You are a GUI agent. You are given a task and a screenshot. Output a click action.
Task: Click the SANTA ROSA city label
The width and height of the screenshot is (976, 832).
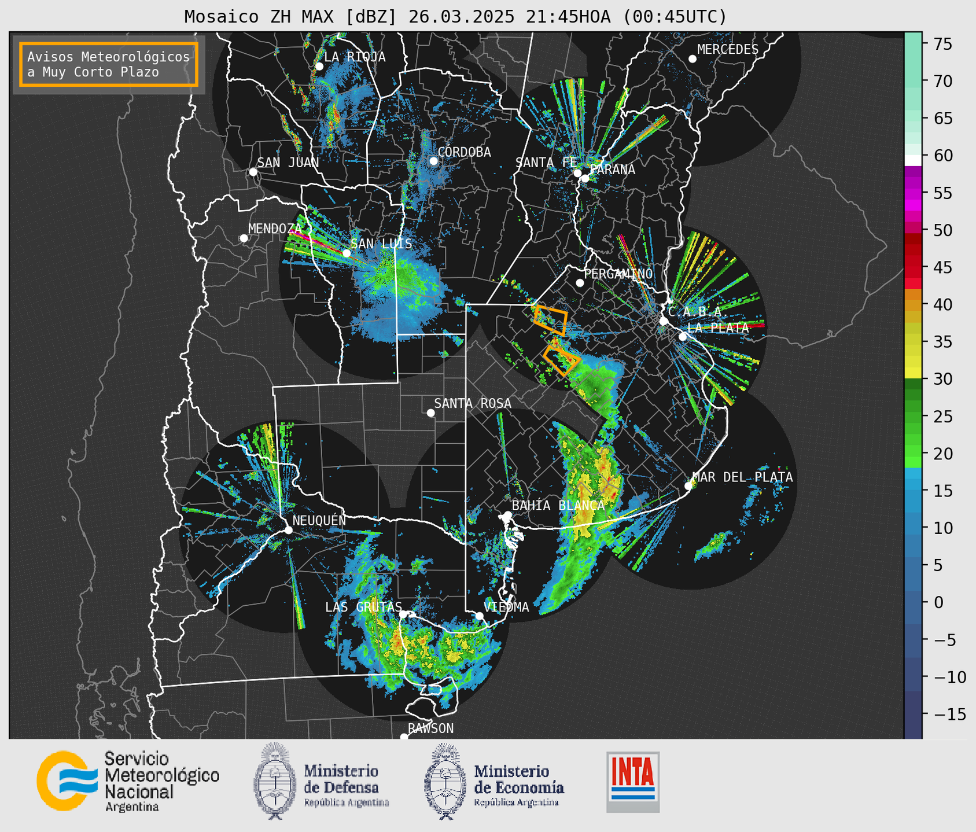(473, 403)
